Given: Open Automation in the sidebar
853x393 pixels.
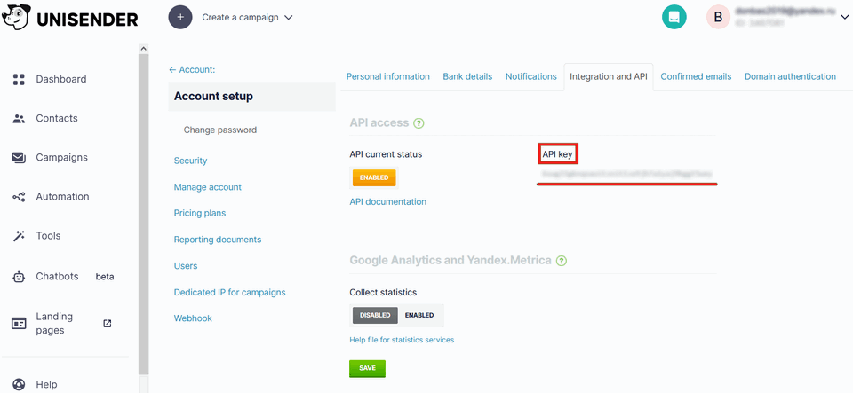Looking at the screenshot, I should coord(62,197).
